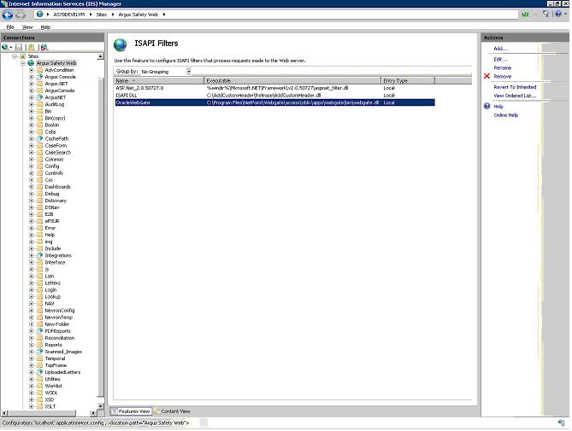The width and height of the screenshot is (572, 431).
Task: Select the Worklist folder in tree
Action: 53,386
